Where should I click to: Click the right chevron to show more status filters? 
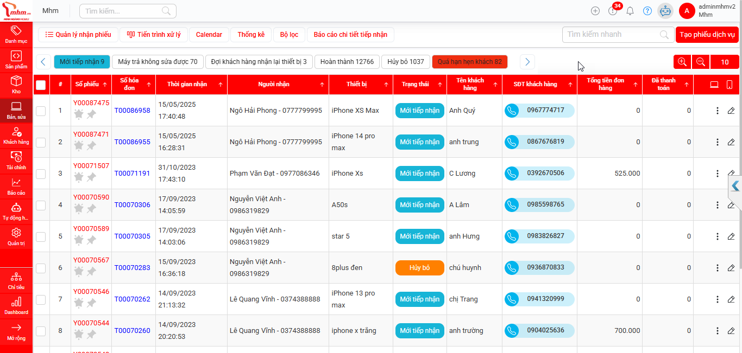pyautogui.click(x=527, y=62)
